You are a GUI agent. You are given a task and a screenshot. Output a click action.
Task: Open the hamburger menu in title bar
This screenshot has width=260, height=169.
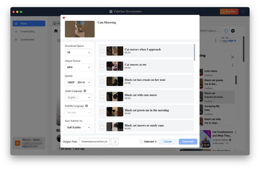tap(243, 11)
